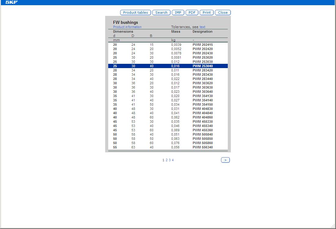
Task: Click the Search button
Action: [x=161, y=13]
